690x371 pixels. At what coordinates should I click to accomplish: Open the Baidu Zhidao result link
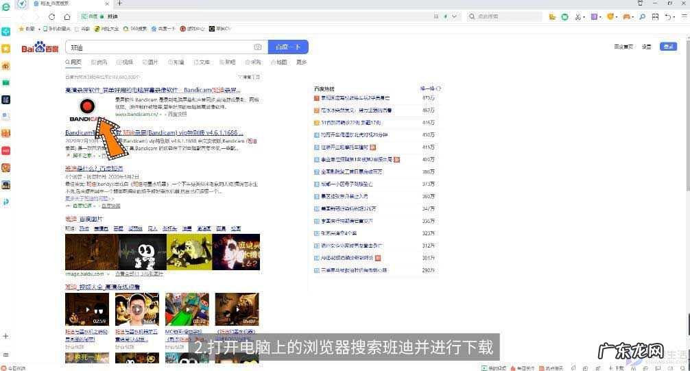[94, 169]
